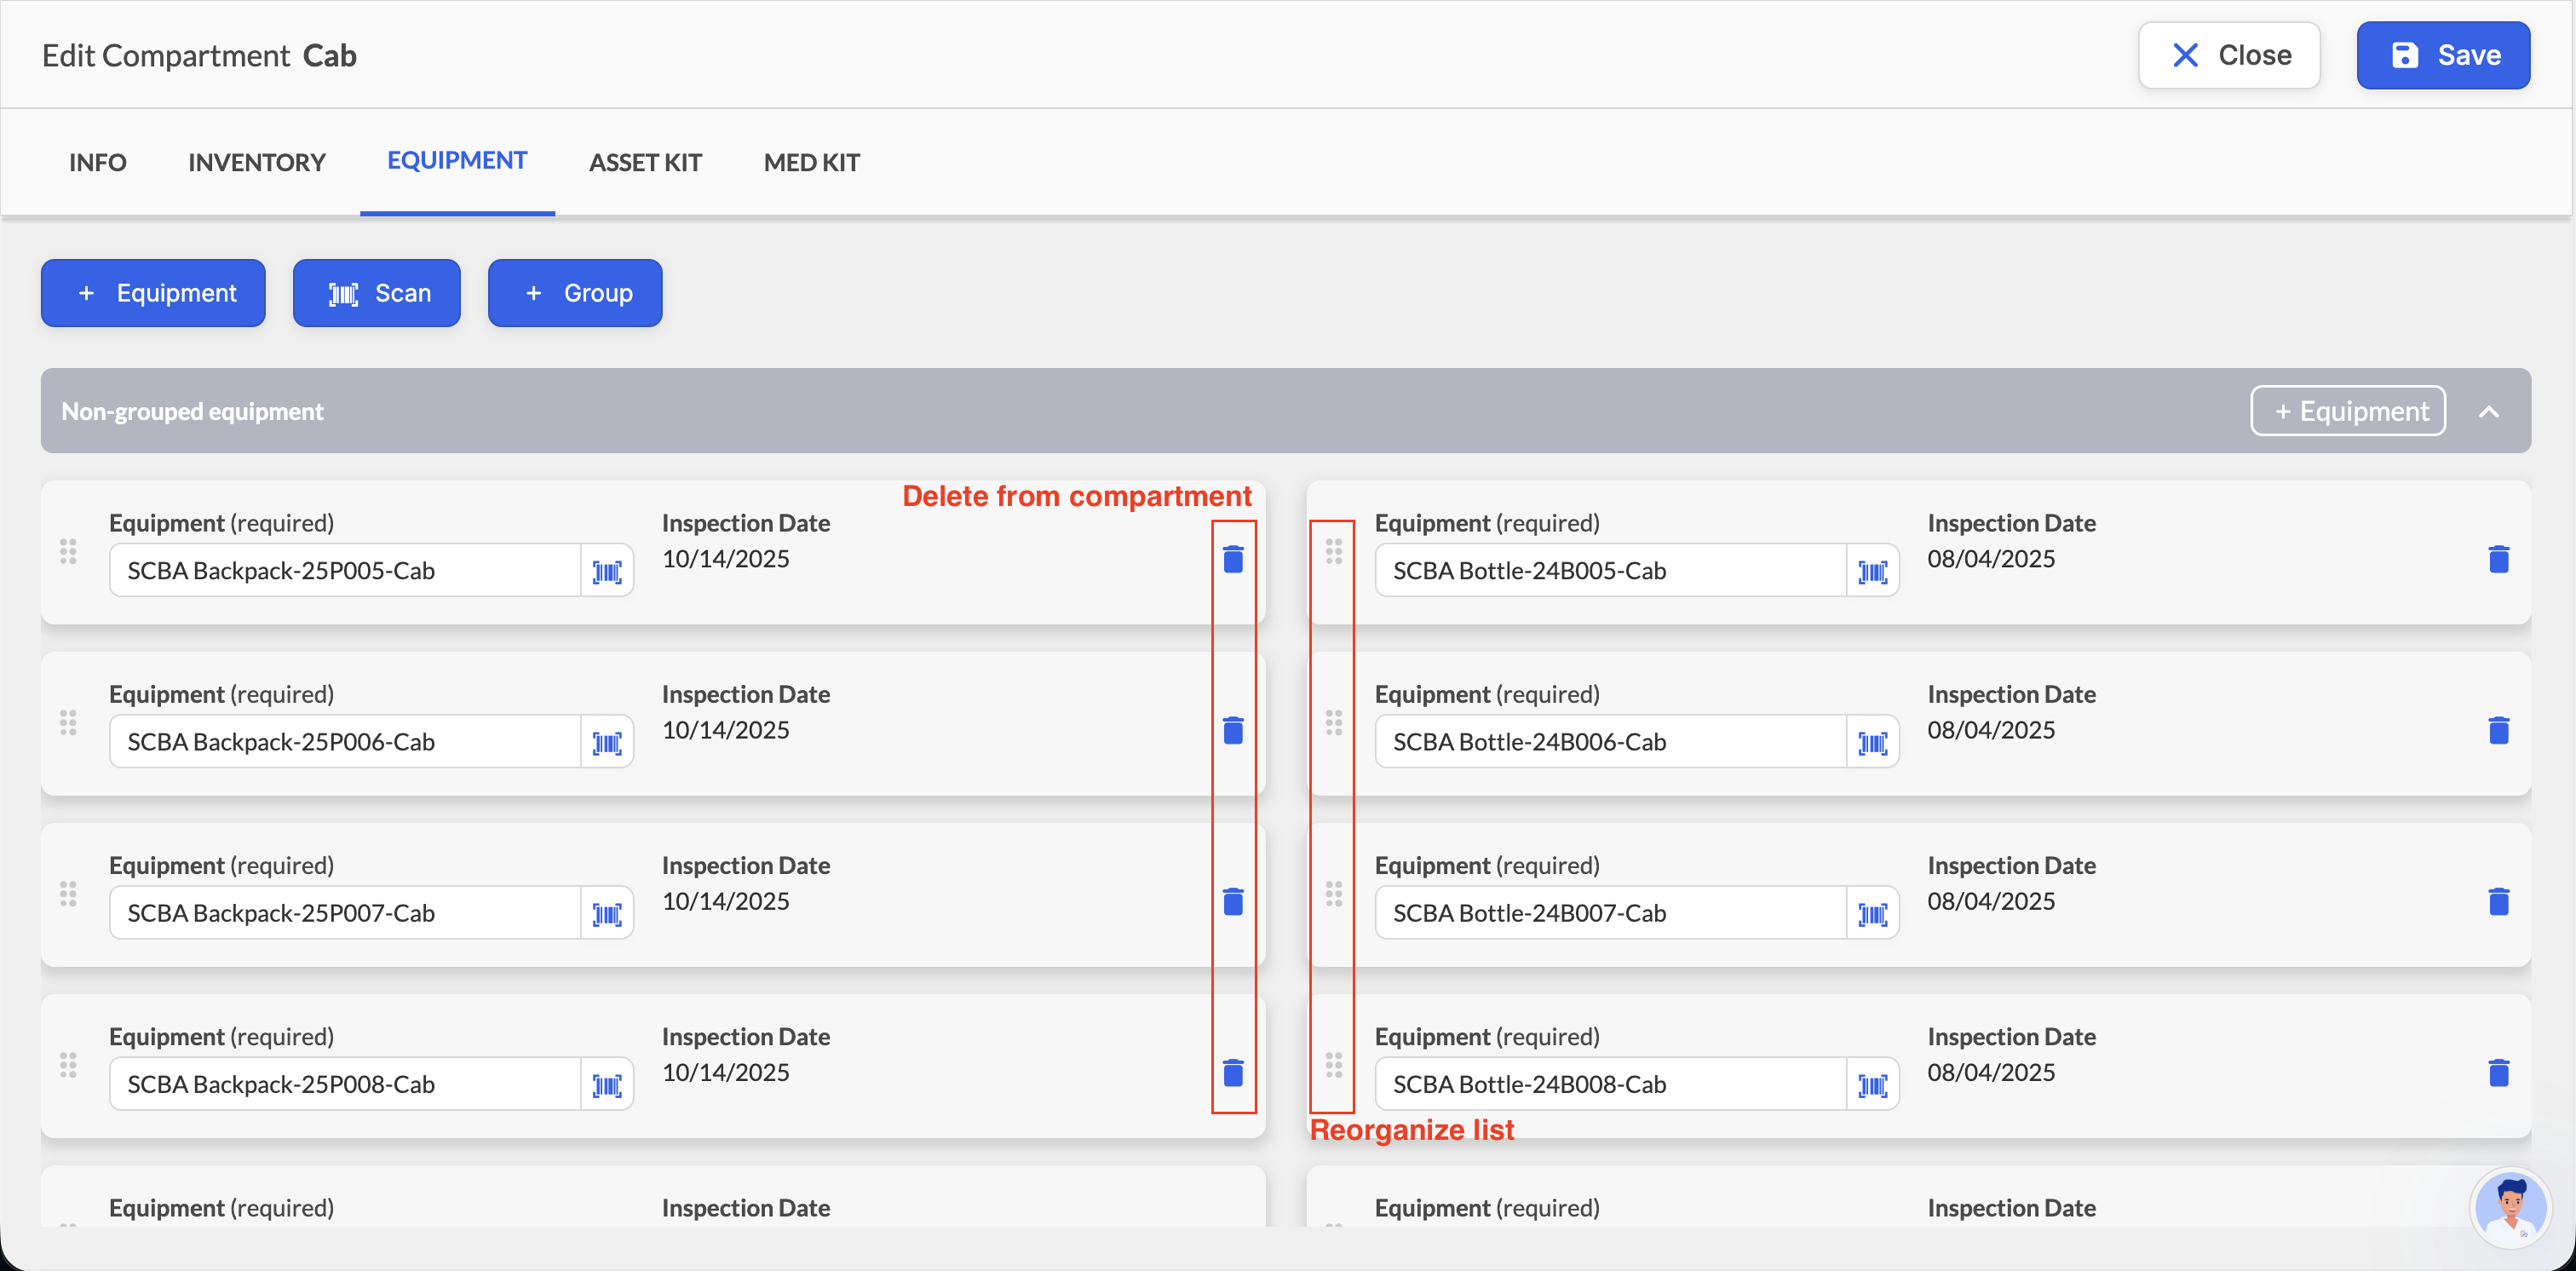The image size is (2576, 1271).
Task: Click the SCBA Bottle-24B006-Cab input field
Action: (1611, 742)
